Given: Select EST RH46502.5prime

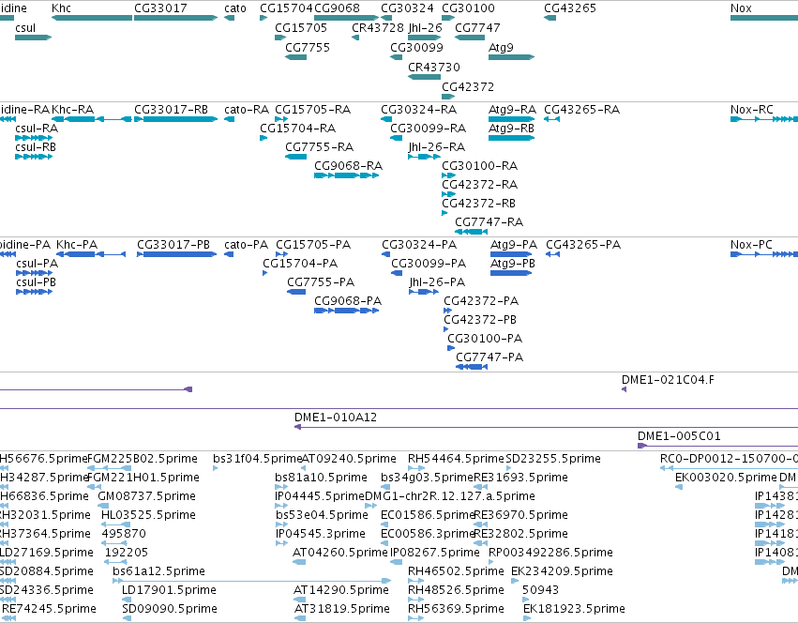Looking at the screenshot, I should point(416,581).
